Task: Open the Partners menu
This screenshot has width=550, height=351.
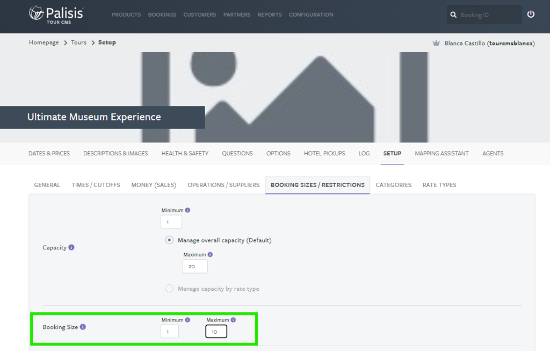Action: [x=237, y=15]
